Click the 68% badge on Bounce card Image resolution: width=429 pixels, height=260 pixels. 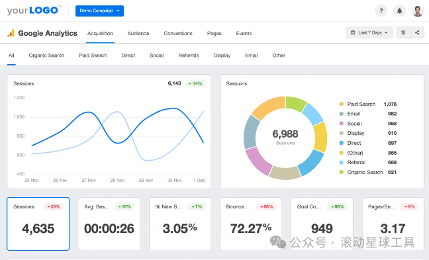pyautogui.click(x=266, y=206)
